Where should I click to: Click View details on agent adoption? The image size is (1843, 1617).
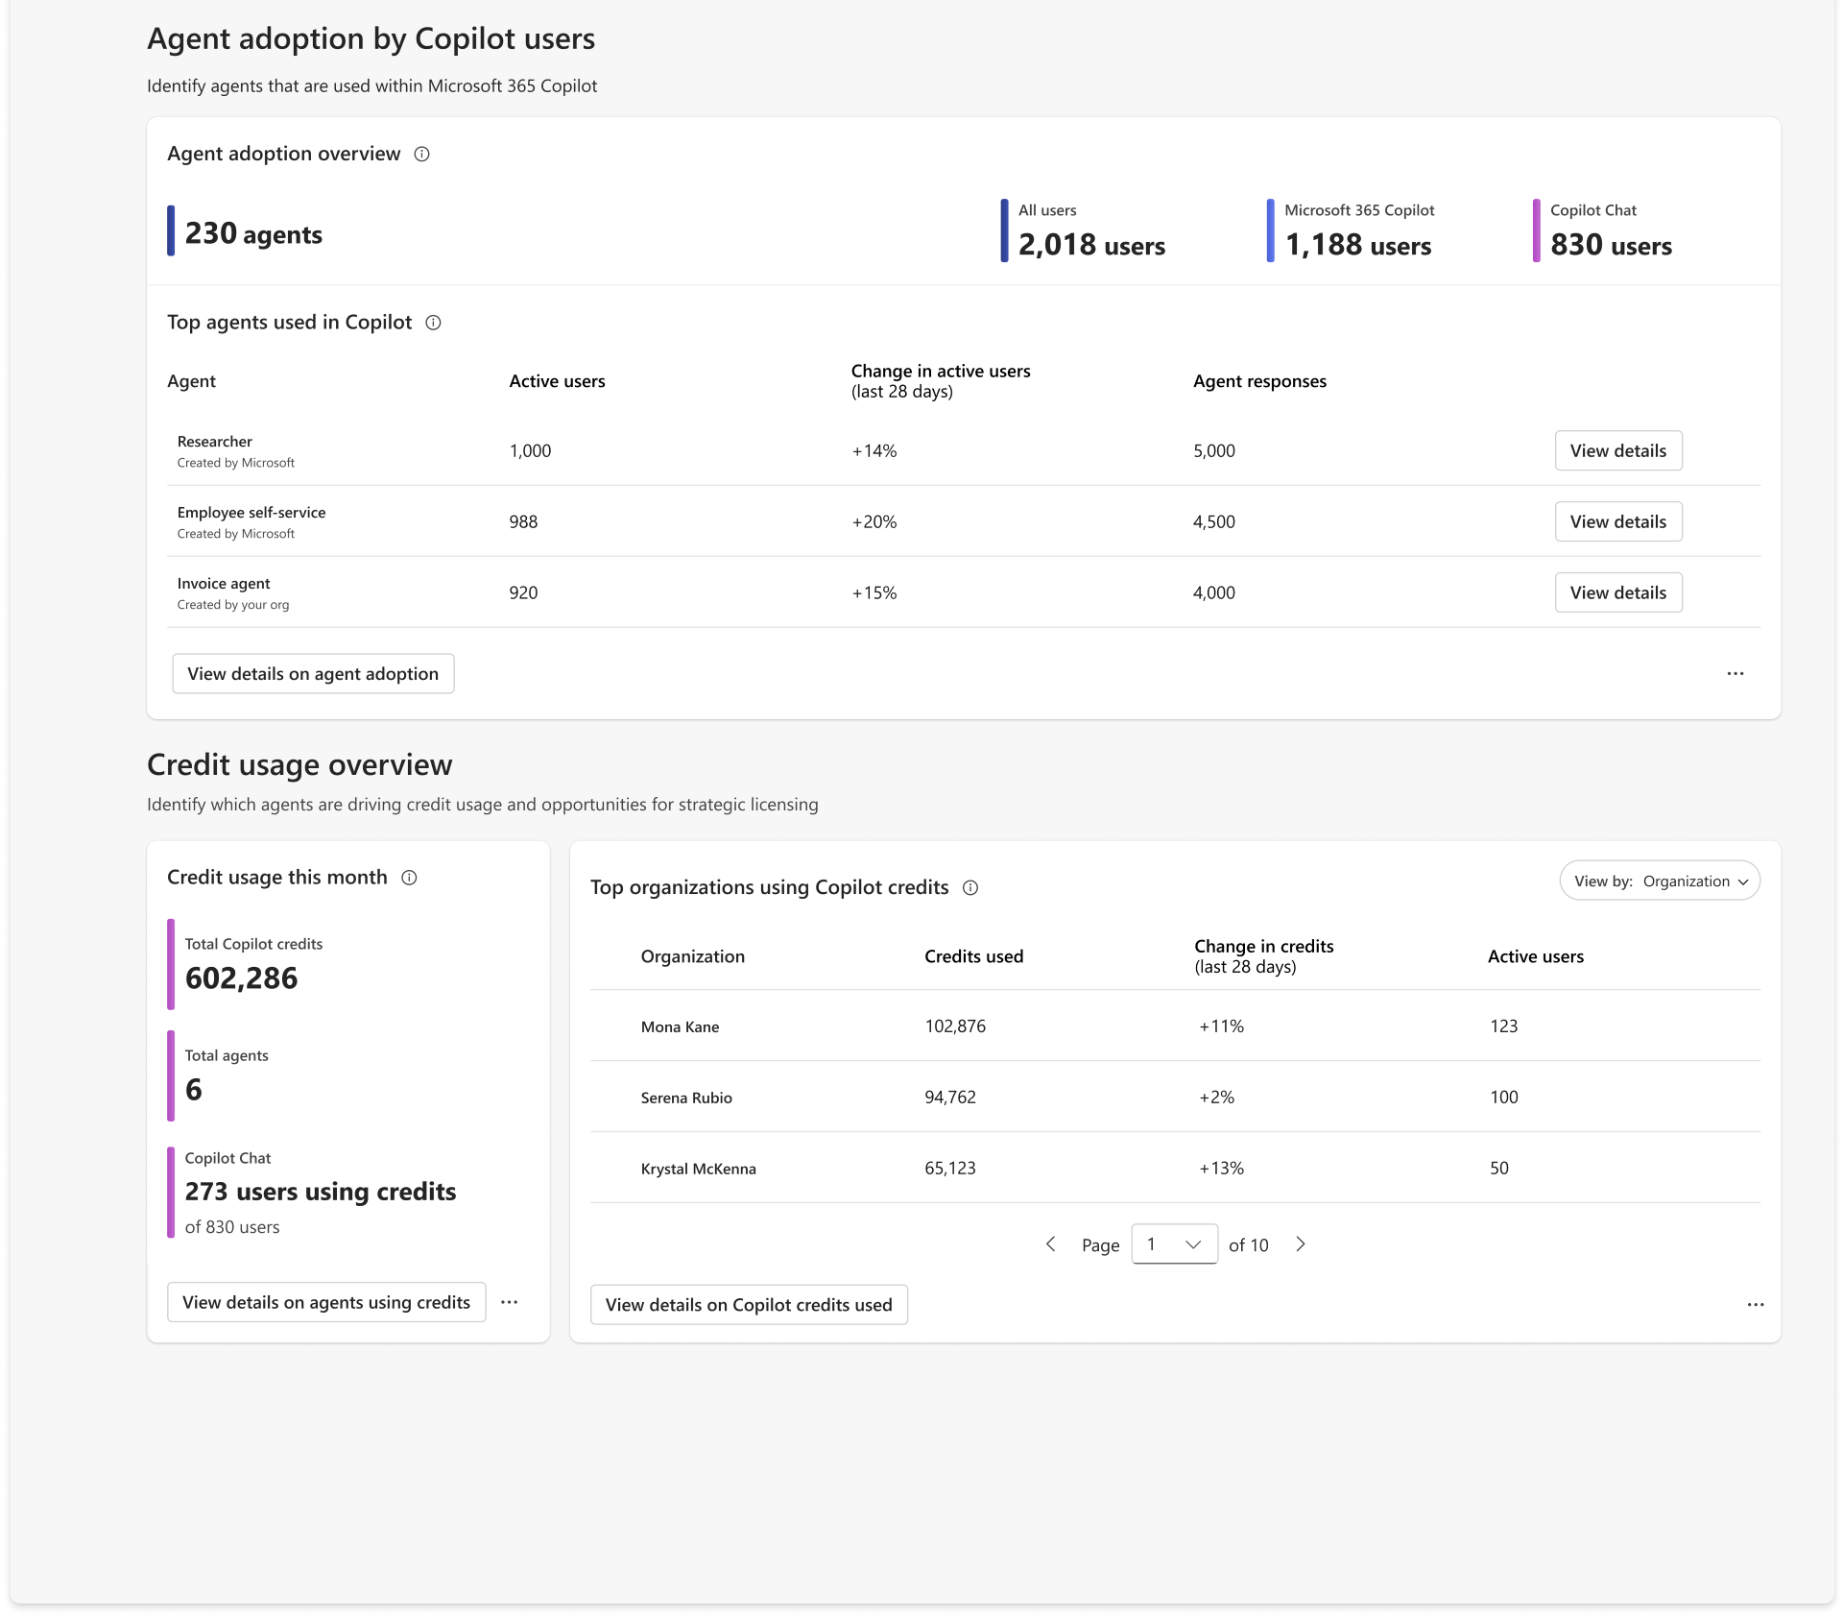pos(313,674)
